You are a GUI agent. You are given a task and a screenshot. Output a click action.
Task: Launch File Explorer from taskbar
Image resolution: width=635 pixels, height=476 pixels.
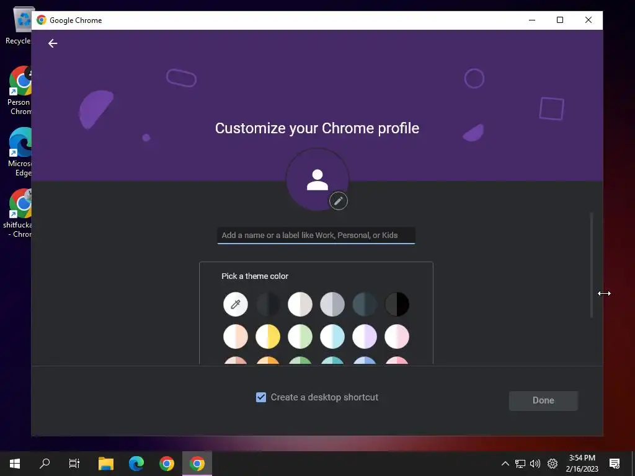[106, 464]
